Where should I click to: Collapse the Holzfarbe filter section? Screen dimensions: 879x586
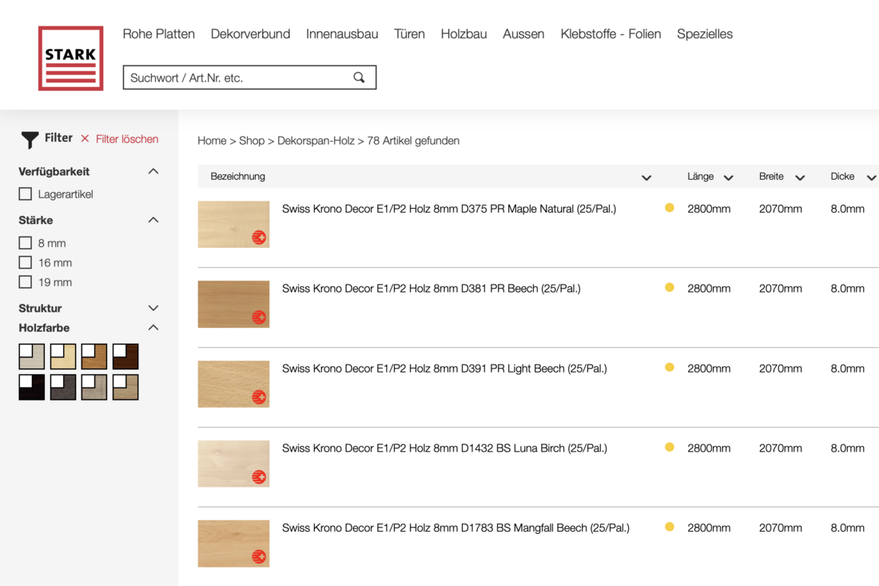(153, 328)
